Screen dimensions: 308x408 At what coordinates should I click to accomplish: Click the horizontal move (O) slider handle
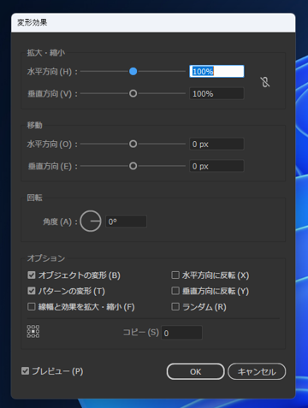click(x=133, y=144)
